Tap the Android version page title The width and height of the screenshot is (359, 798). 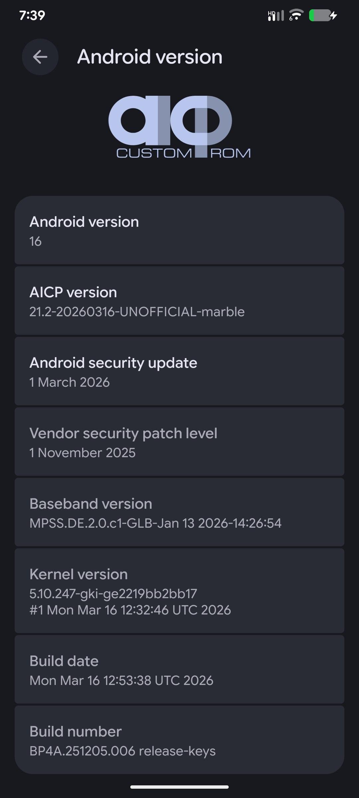click(150, 57)
